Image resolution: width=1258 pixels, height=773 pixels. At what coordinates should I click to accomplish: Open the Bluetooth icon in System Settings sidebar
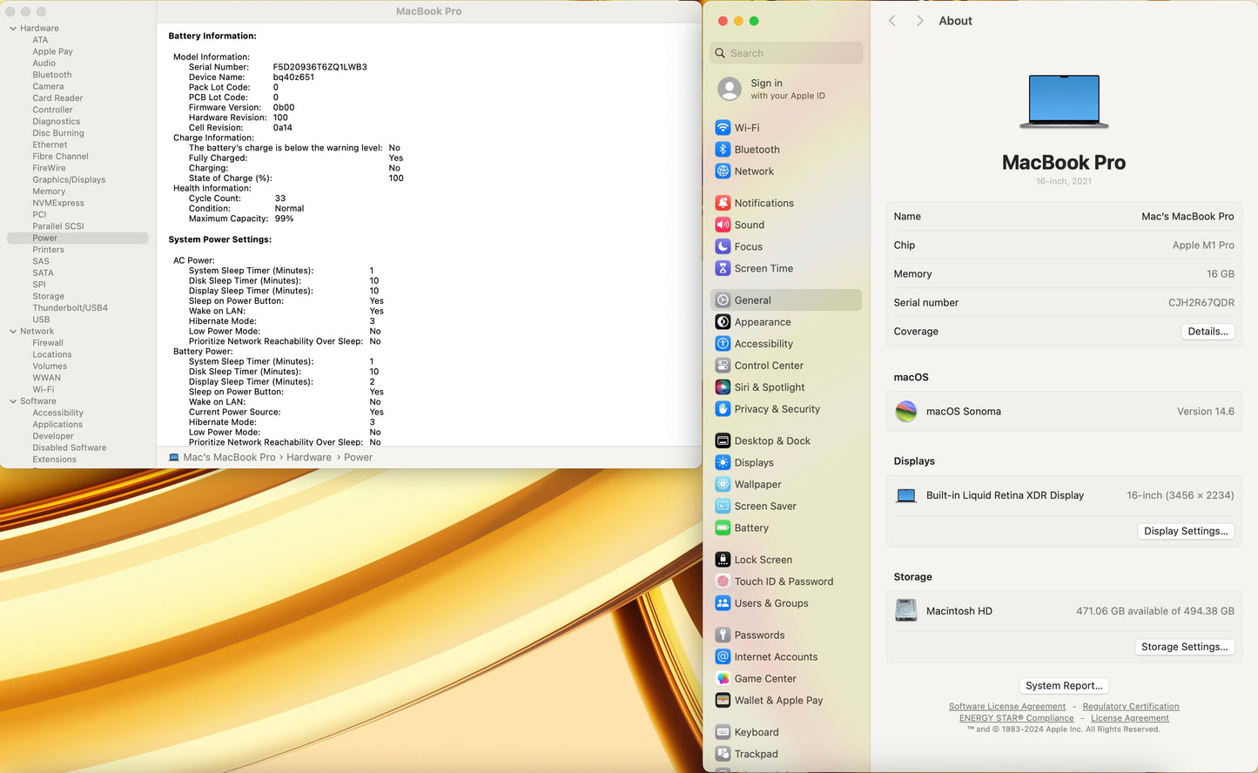click(723, 149)
